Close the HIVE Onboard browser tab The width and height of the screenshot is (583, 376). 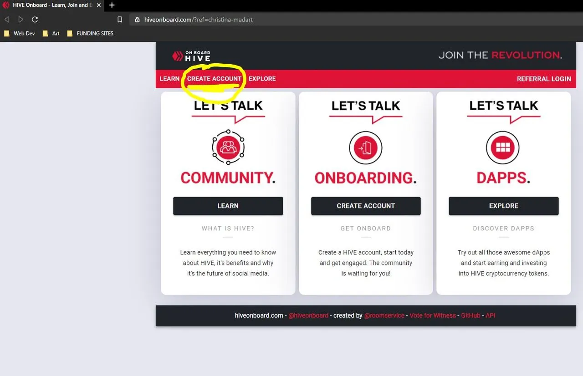99,5
